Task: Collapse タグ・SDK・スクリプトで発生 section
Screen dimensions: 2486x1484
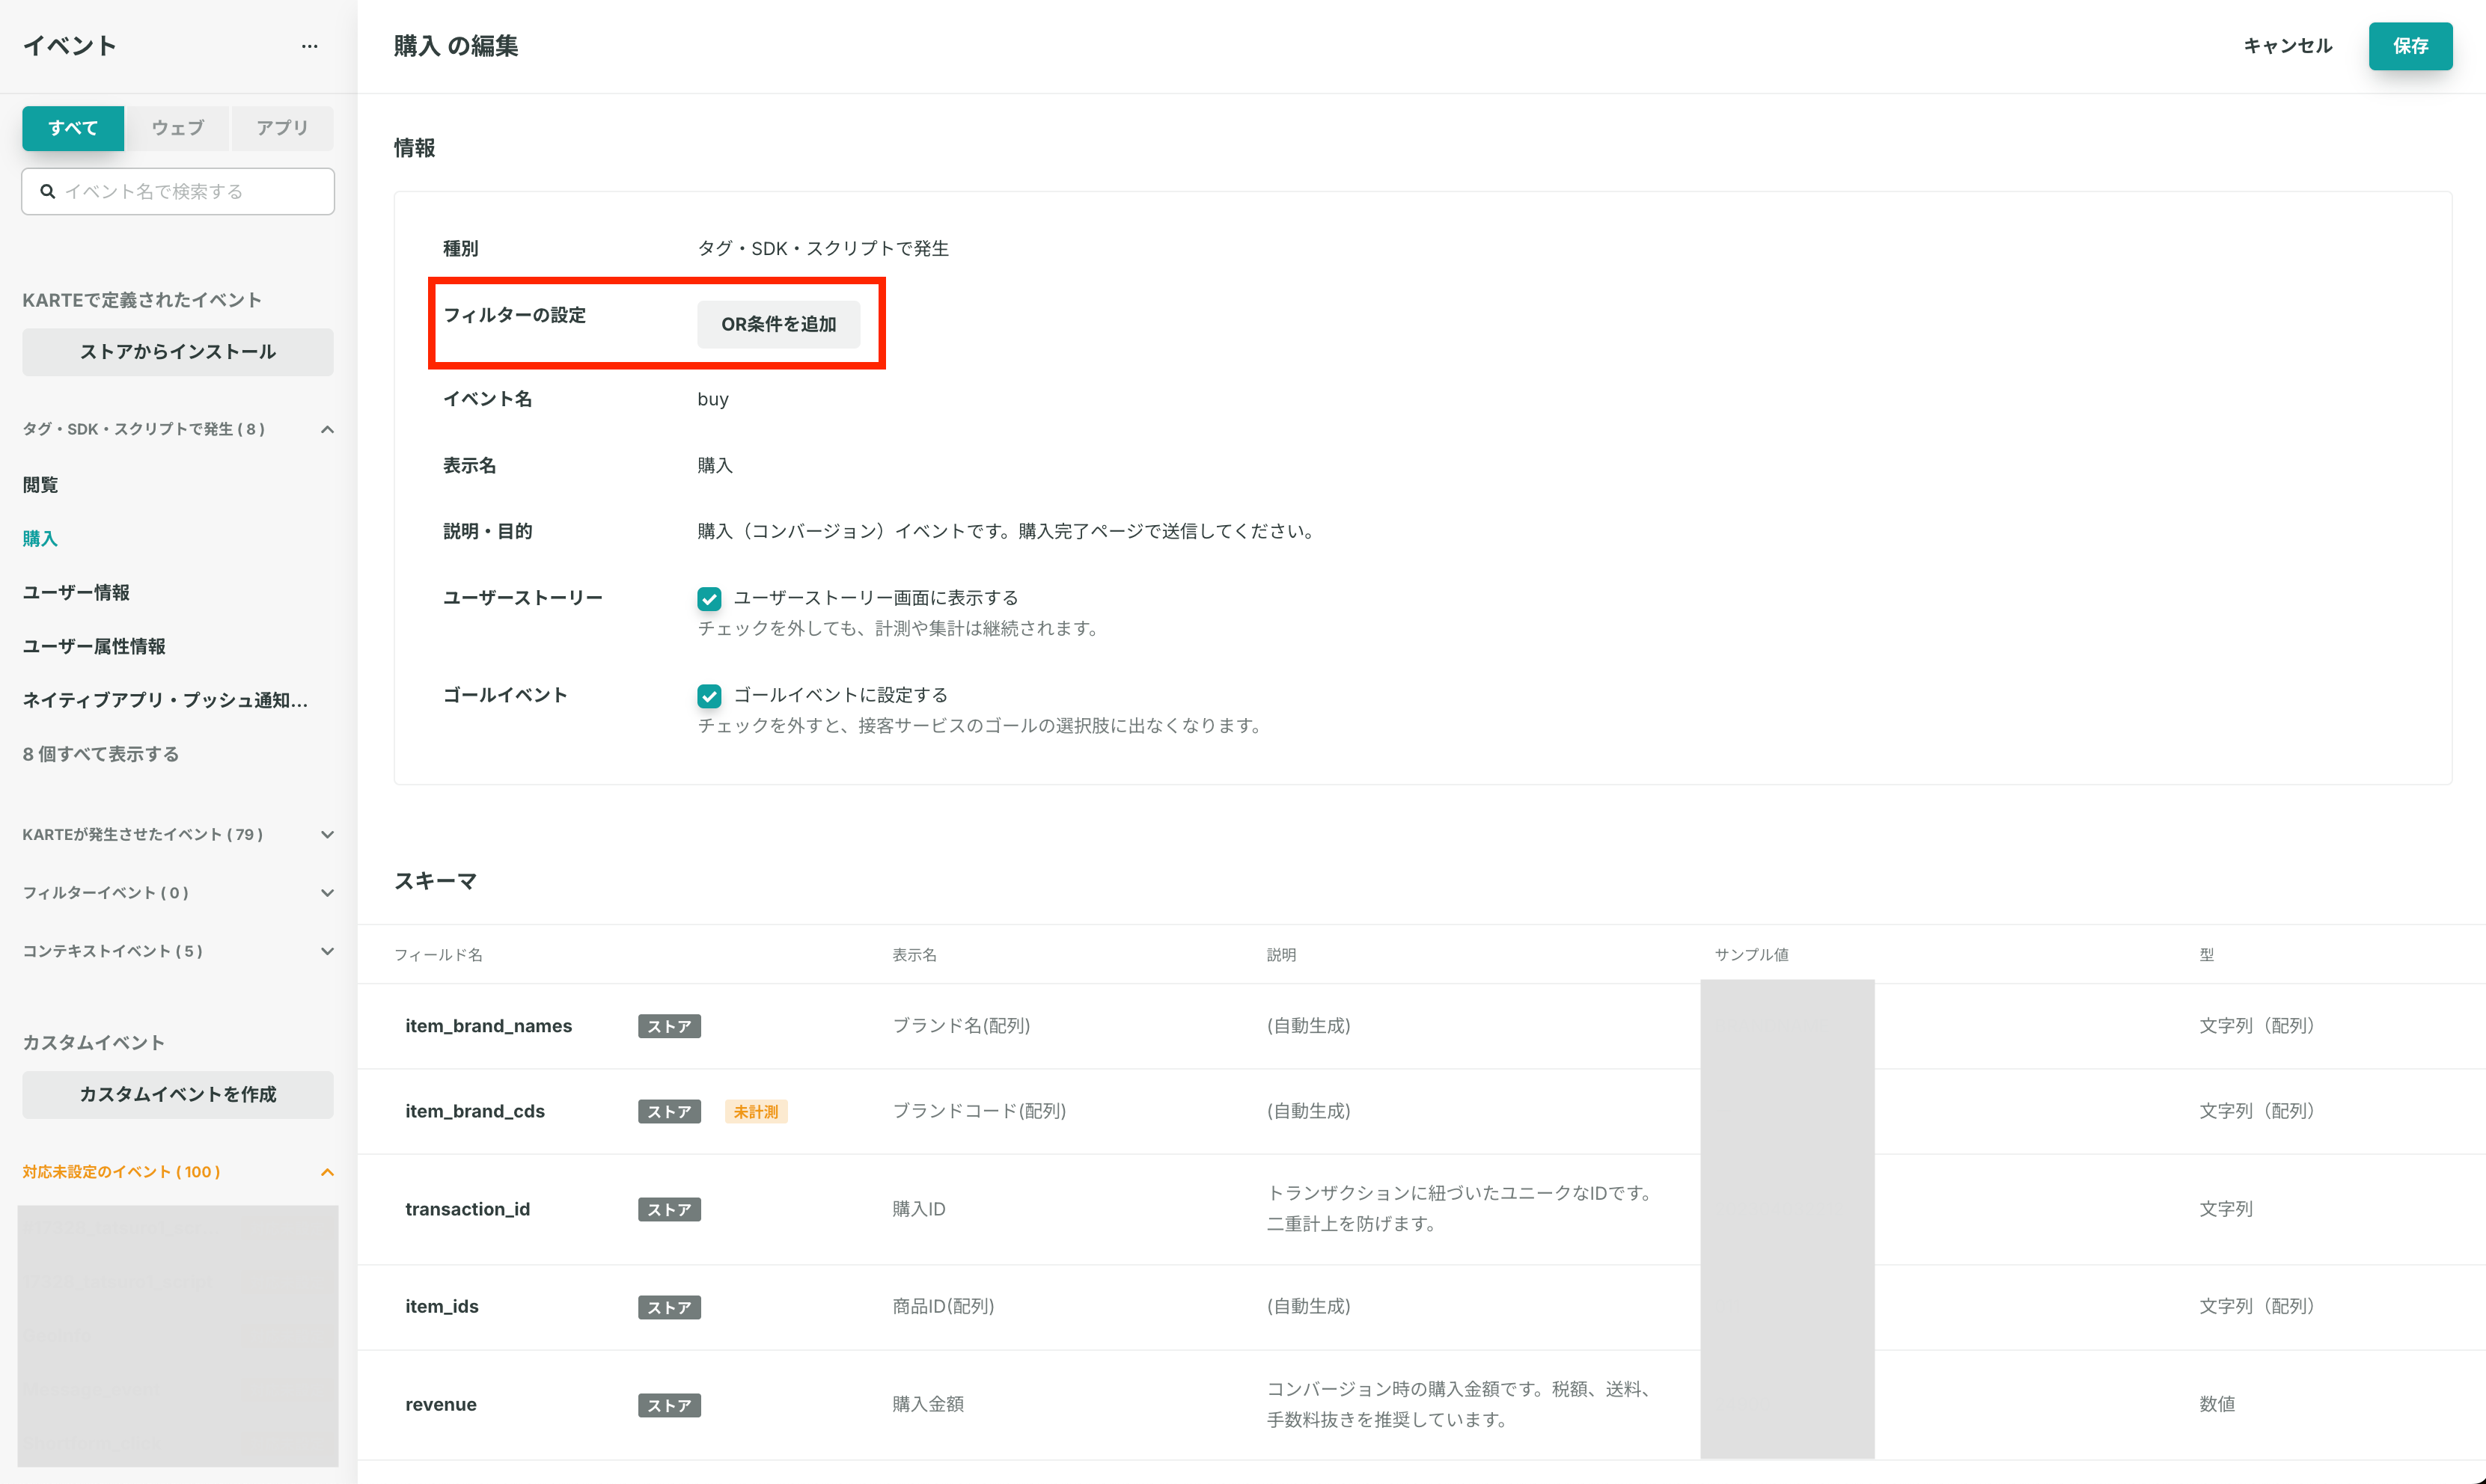Action: pyautogui.click(x=327, y=429)
